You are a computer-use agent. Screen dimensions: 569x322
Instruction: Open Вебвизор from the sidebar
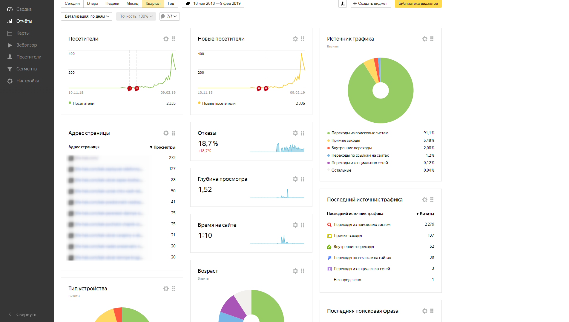27,45
